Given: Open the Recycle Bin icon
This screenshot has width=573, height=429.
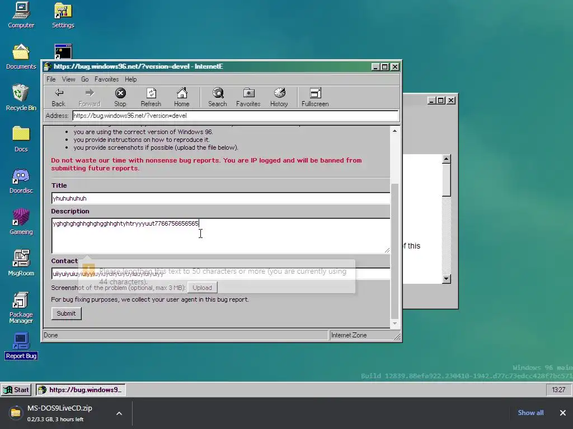Looking at the screenshot, I should (x=21, y=98).
